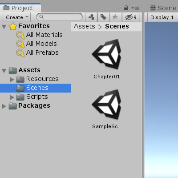The width and height of the screenshot is (178, 178).
Task: Switch to the Project tab
Action: (20, 8)
